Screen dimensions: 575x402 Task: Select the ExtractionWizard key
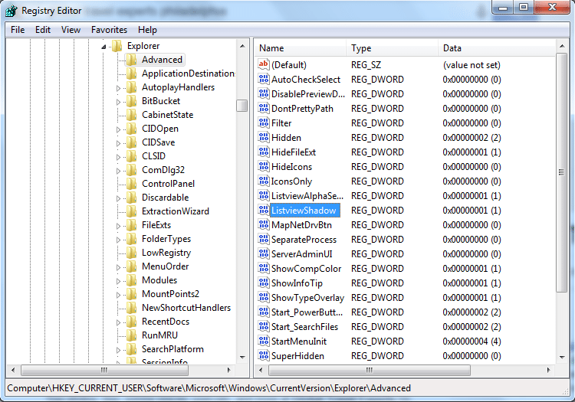click(x=176, y=211)
